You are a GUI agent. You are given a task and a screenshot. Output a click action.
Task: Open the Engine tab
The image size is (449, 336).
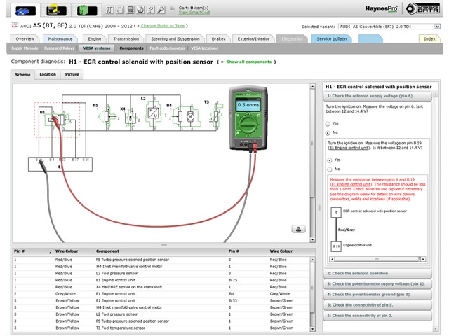(x=95, y=39)
